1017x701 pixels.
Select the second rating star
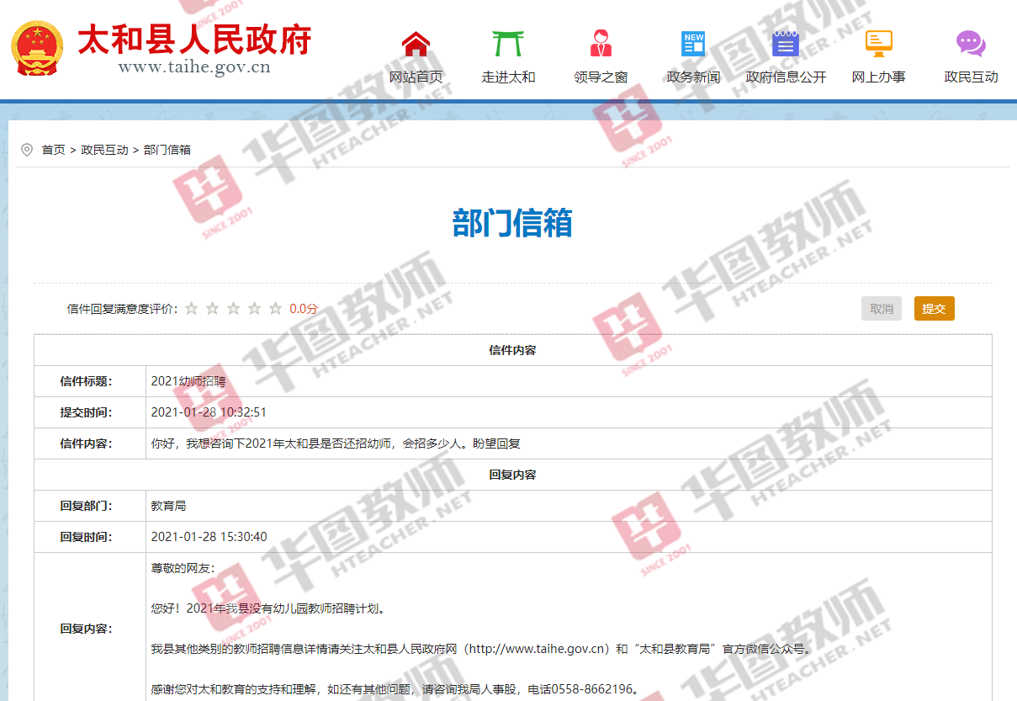[x=212, y=308]
